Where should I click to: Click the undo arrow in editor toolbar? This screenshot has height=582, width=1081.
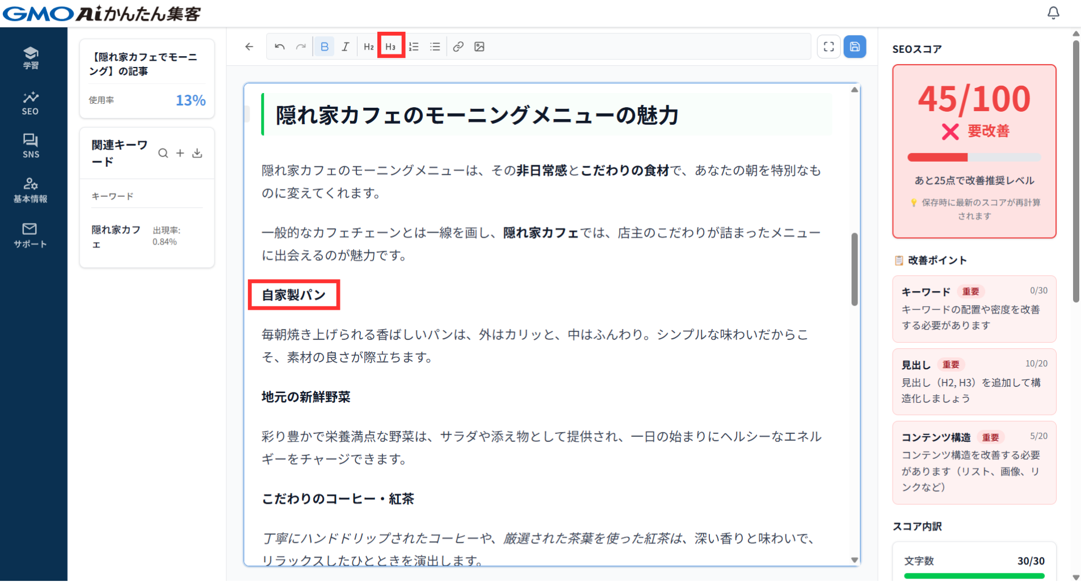click(x=279, y=47)
